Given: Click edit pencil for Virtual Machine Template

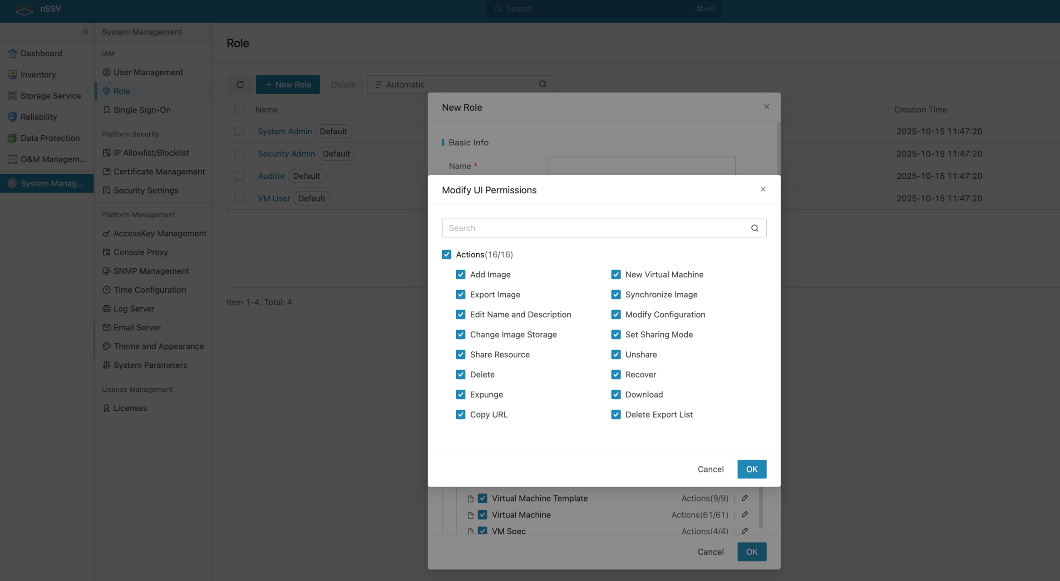Looking at the screenshot, I should click(744, 498).
